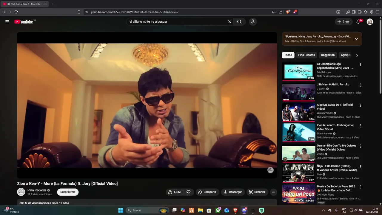This screenshot has height=215, width=382.
Task: Open the browser playlist music note icon
Action: click(x=348, y=12)
